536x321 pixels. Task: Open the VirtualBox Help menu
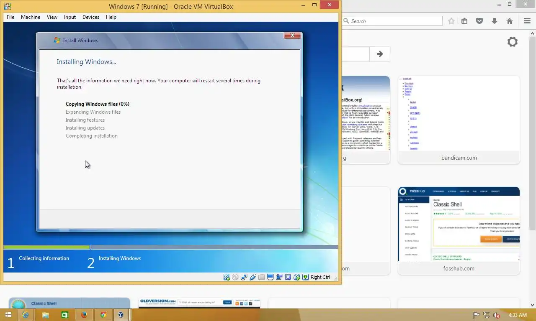(111, 17)
